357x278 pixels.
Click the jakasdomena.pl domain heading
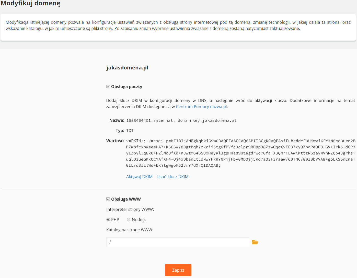pyautogui.click(x=127, y=68)
